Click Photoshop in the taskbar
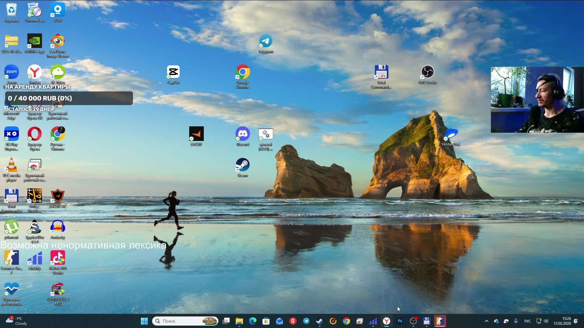584x328 pixels. tap(400, 321)
